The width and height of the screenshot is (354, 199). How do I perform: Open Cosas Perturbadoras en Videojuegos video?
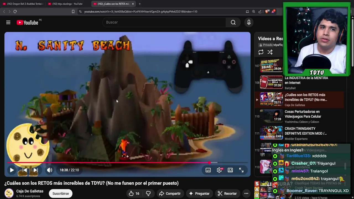click(303, 114)
